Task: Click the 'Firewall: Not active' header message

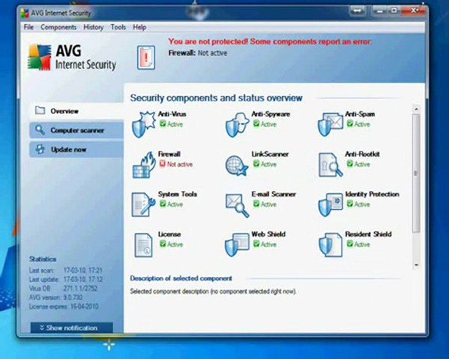Action: click(198, 53)
